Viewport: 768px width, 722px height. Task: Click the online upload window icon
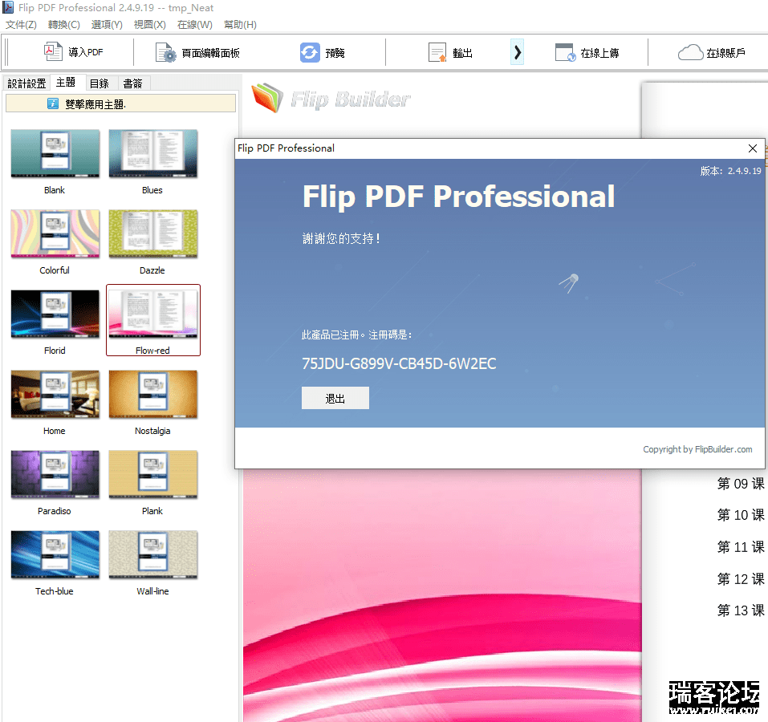point(565,52)
